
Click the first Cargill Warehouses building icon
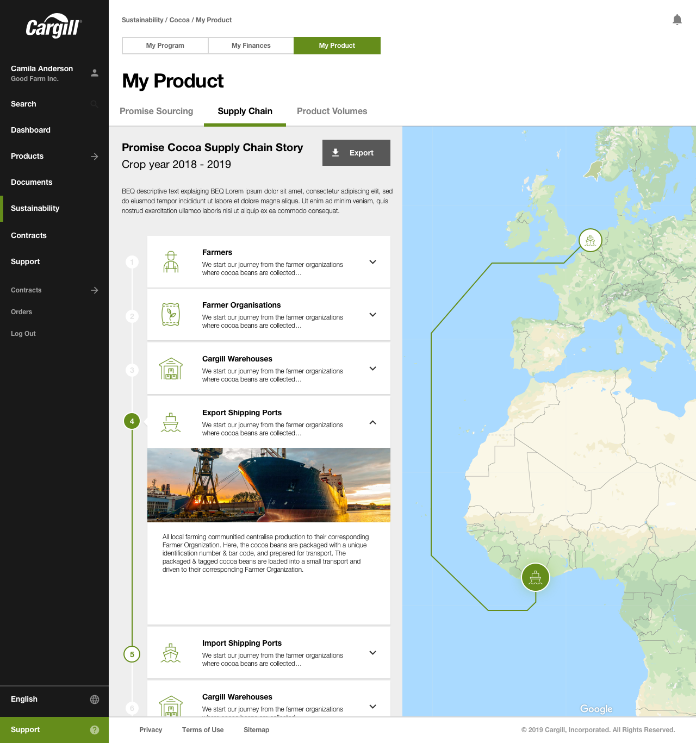[x=171, y=369]
